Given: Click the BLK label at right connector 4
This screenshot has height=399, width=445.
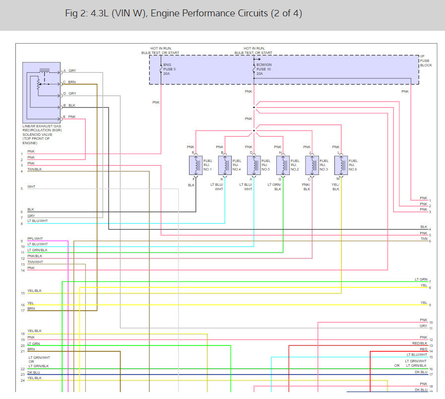Looking at the screenshot, I should [x=424, y=227].
